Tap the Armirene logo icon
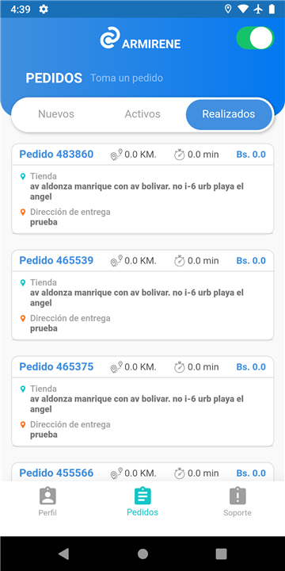 110,37
